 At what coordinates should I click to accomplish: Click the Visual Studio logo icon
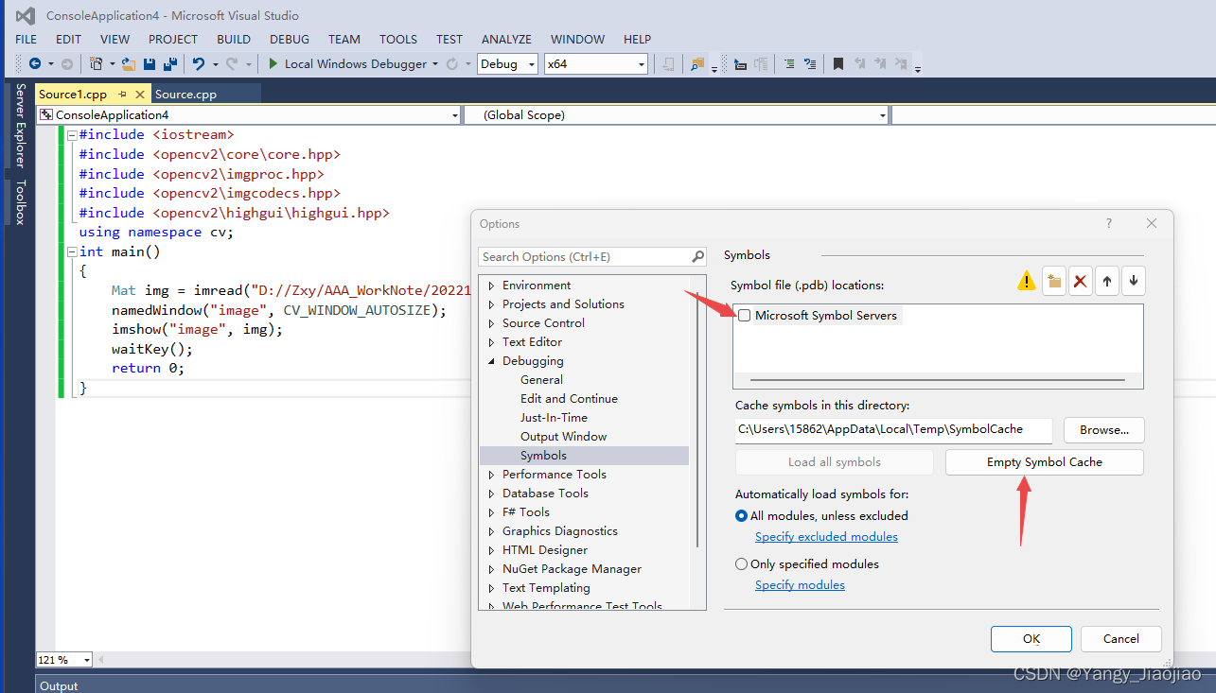(x=26, y=16)
